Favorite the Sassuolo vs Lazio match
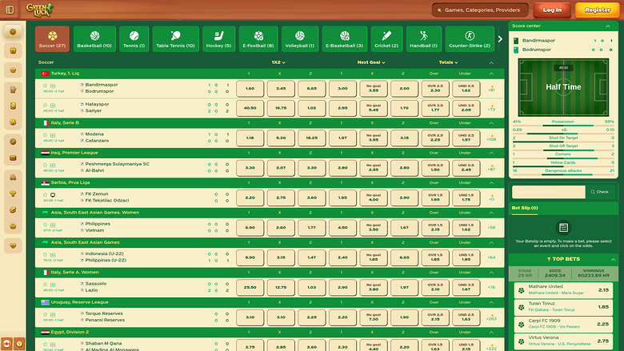This screenshot has height=351, width=624. point(45,285)
